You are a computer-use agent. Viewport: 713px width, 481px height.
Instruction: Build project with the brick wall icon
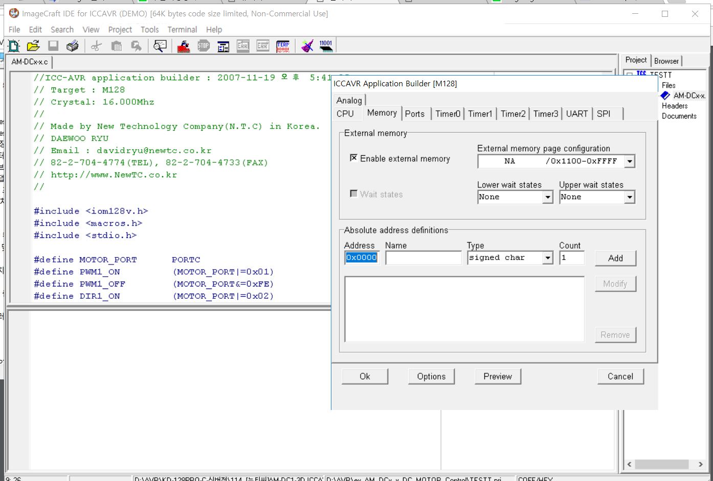pyautogui.click(x=184, y=46)
